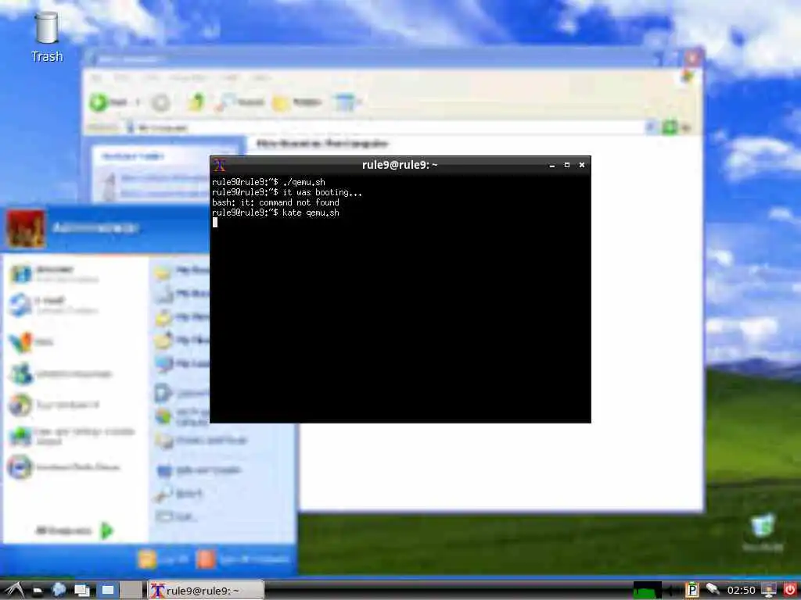The width and height of the screenshot is (801, 600).
Task: Switch to the second desktop in the pager
Action: coord(131,591)
